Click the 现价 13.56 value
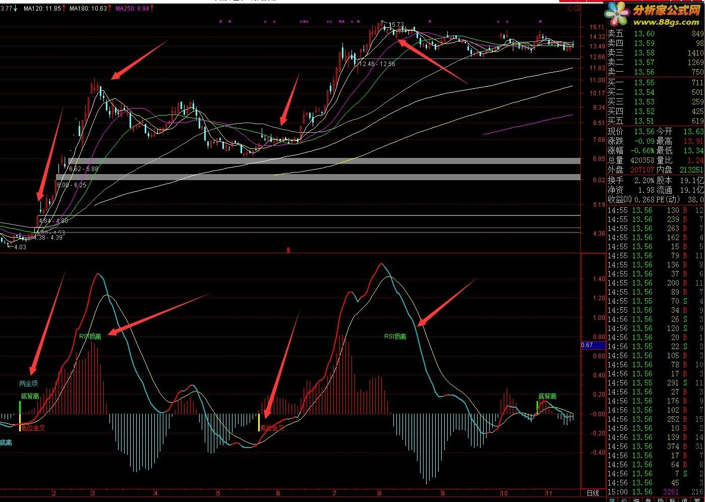This screenshot has width=705, height=502. coord(644,132)
